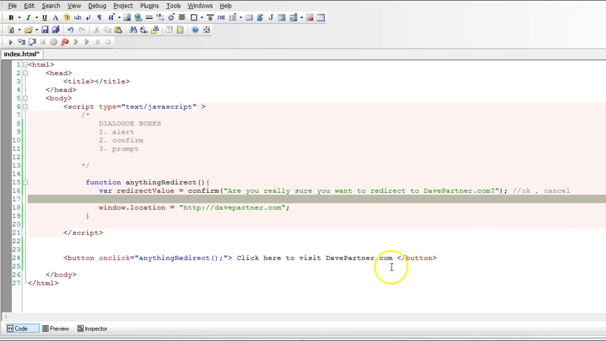606x341 pixels.
Task: Open list type dropdown arrow
Action: 241,18
